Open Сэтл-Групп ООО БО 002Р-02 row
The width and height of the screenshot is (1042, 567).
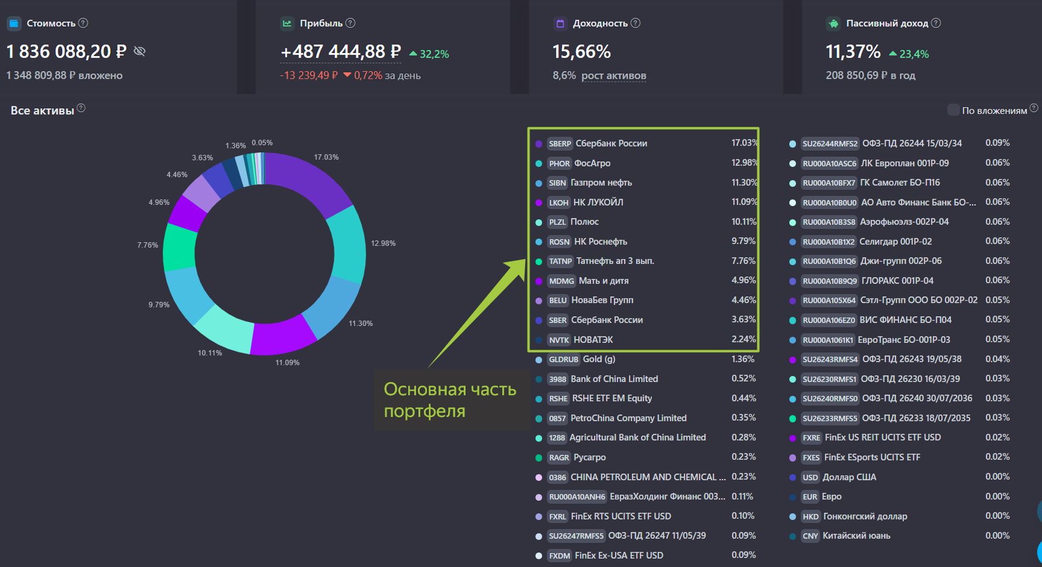point(899,300)
